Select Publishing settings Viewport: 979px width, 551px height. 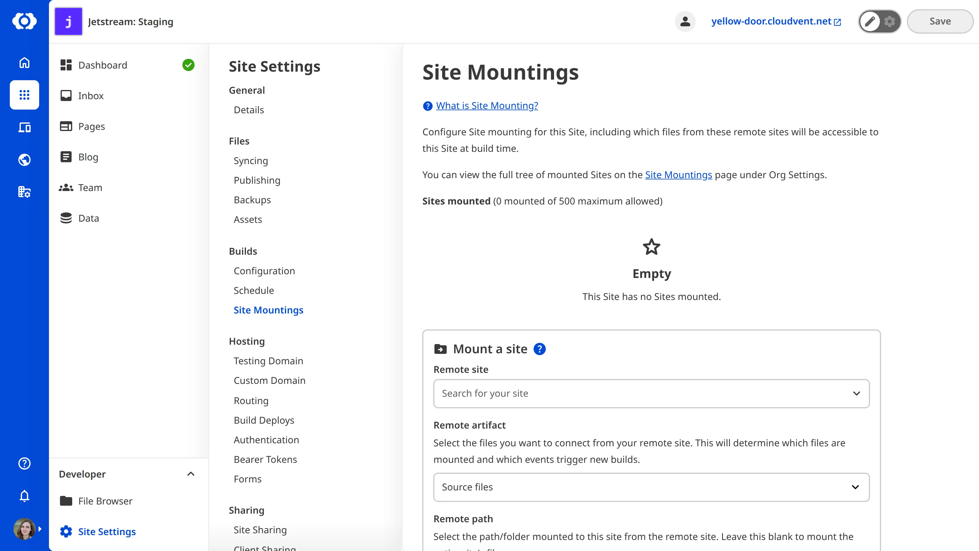point(257,180)
